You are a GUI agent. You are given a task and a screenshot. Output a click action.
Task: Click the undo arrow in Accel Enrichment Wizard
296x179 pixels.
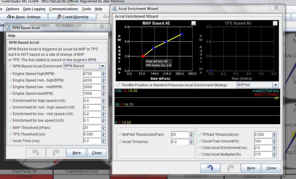[x=210, y=168]
